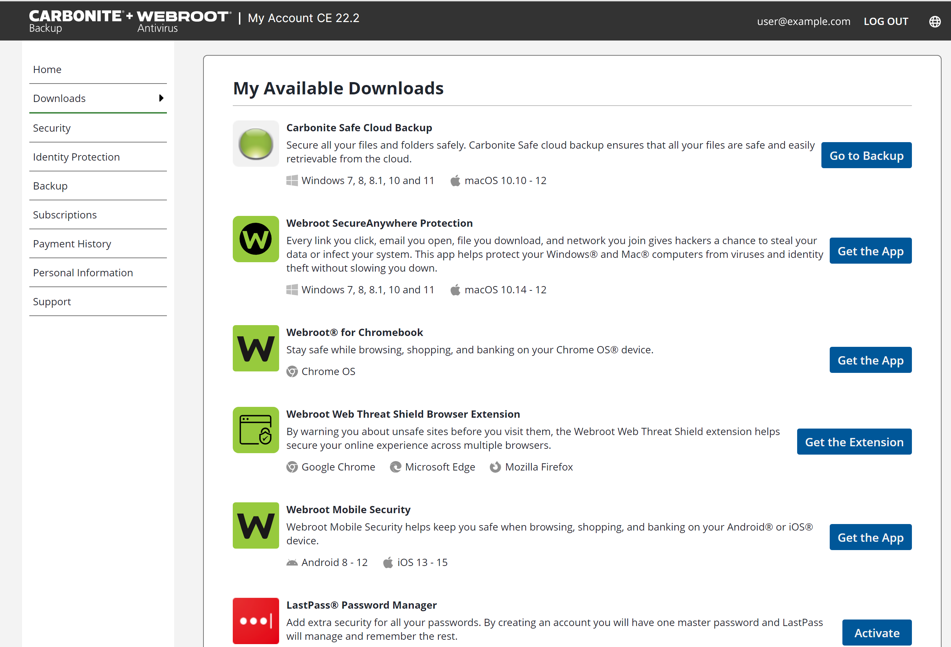This screenshot has width=951, height=647.
Task: Activate LastPass Password Manager
Action: pyautogui.click(x=876, y=633)
